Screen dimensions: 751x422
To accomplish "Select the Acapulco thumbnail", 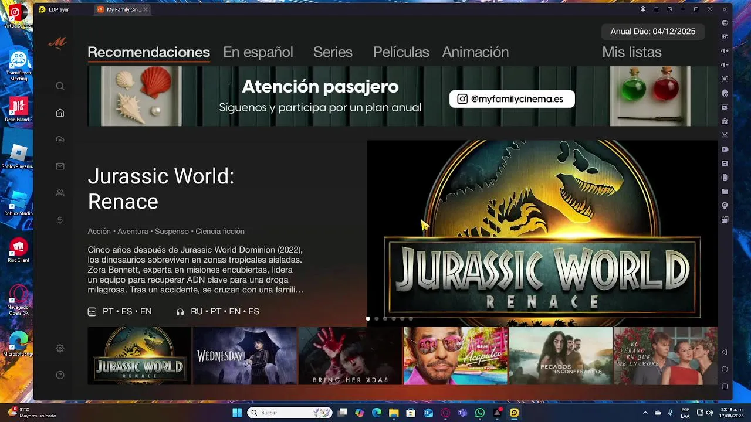I will click(455, 356).
